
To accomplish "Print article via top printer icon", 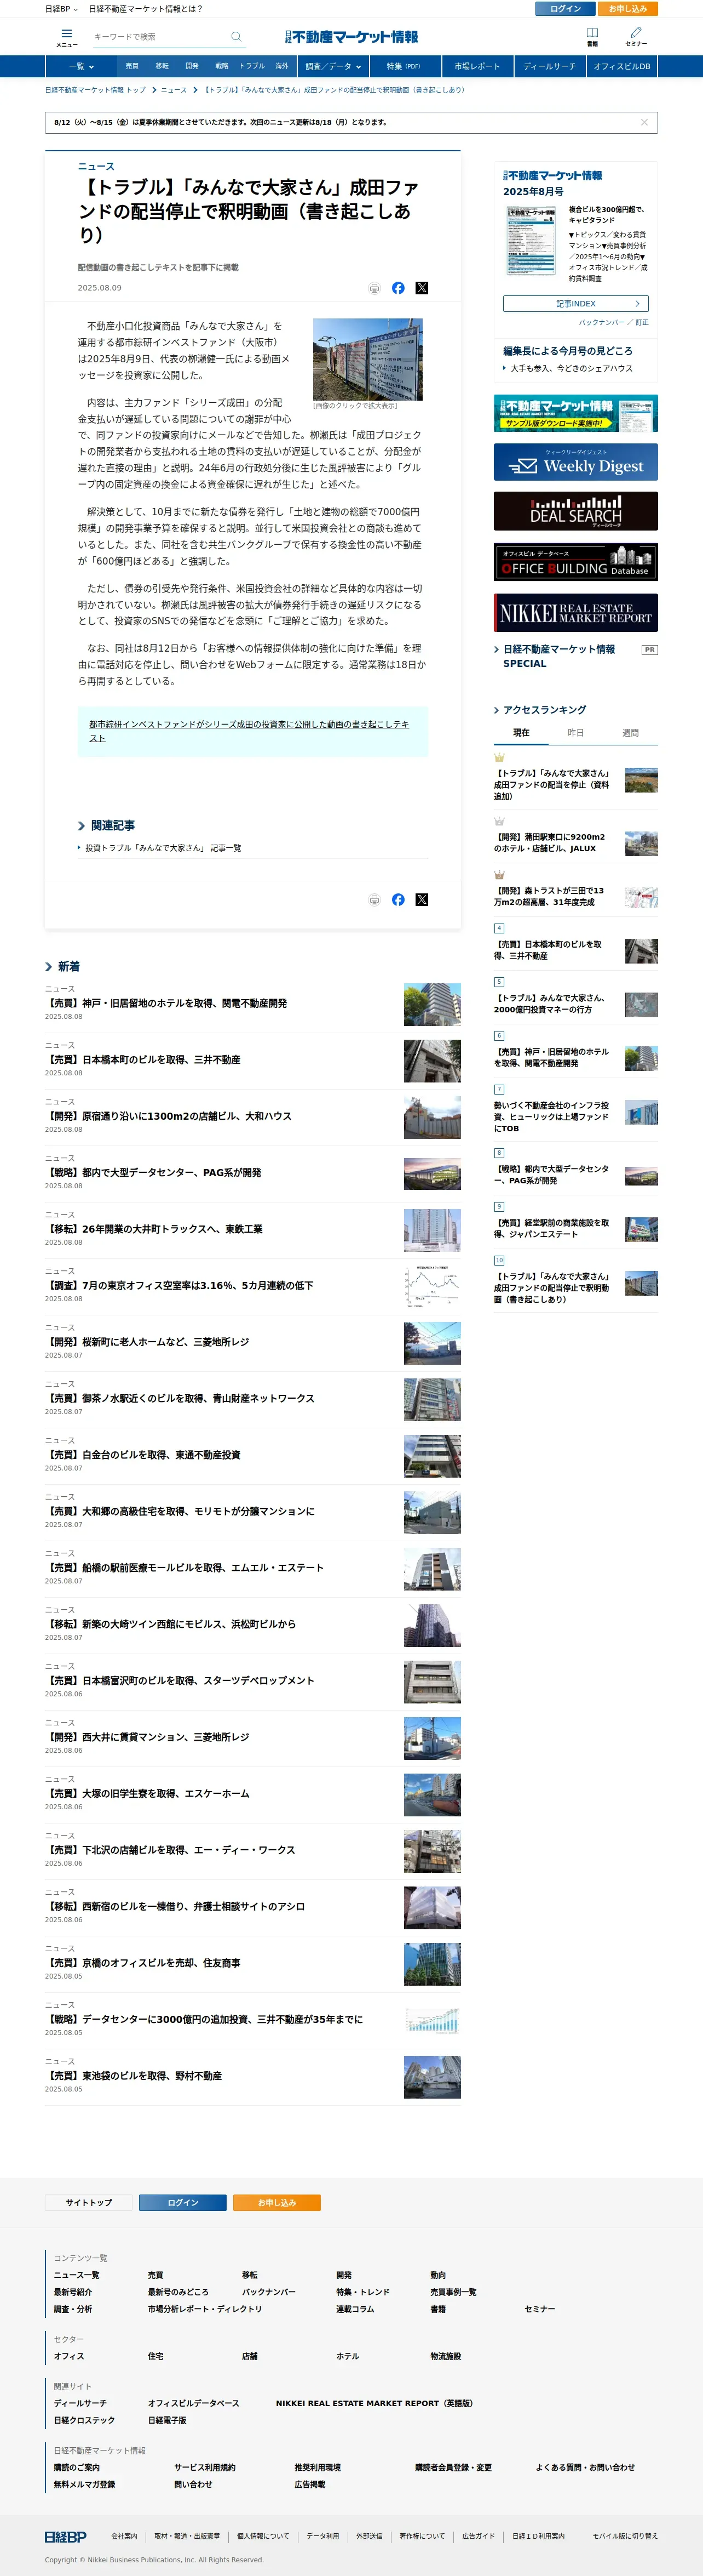I will 374,288.
